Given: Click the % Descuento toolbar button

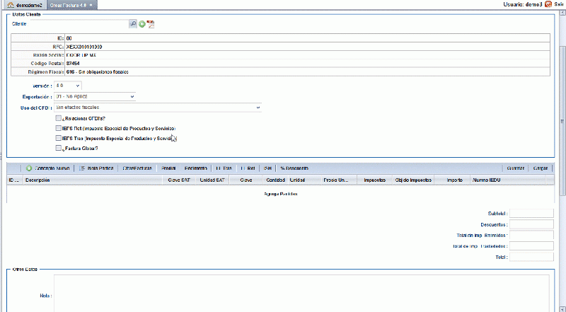Looking at the screenshot, I should (x=294, y=168).
